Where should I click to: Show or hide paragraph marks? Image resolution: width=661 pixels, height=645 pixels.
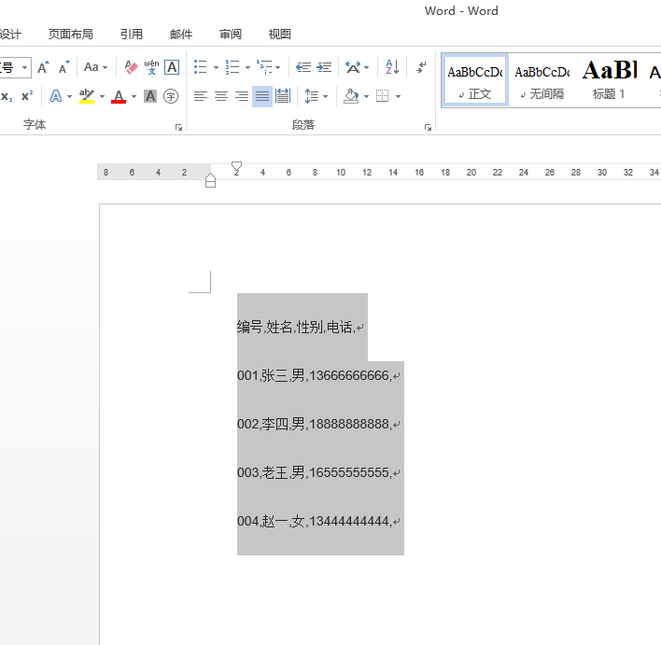[421, 67]
